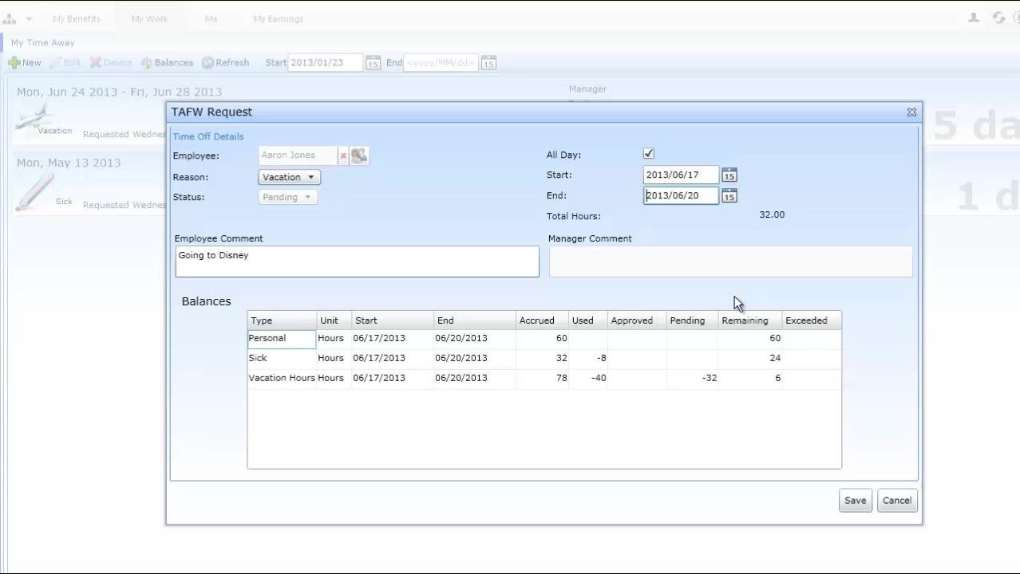
Task: Sort by the Type column header
Action: (282, 320)
